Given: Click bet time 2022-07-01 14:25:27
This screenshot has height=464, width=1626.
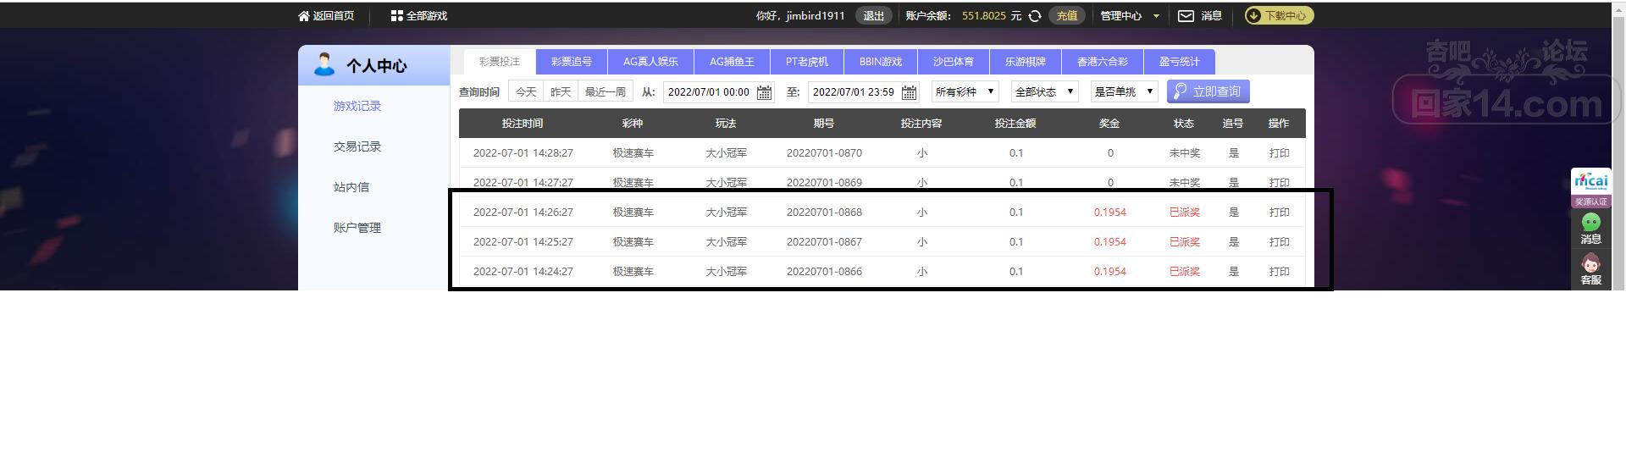Looking at the screenshot, I should click(523, 242).
